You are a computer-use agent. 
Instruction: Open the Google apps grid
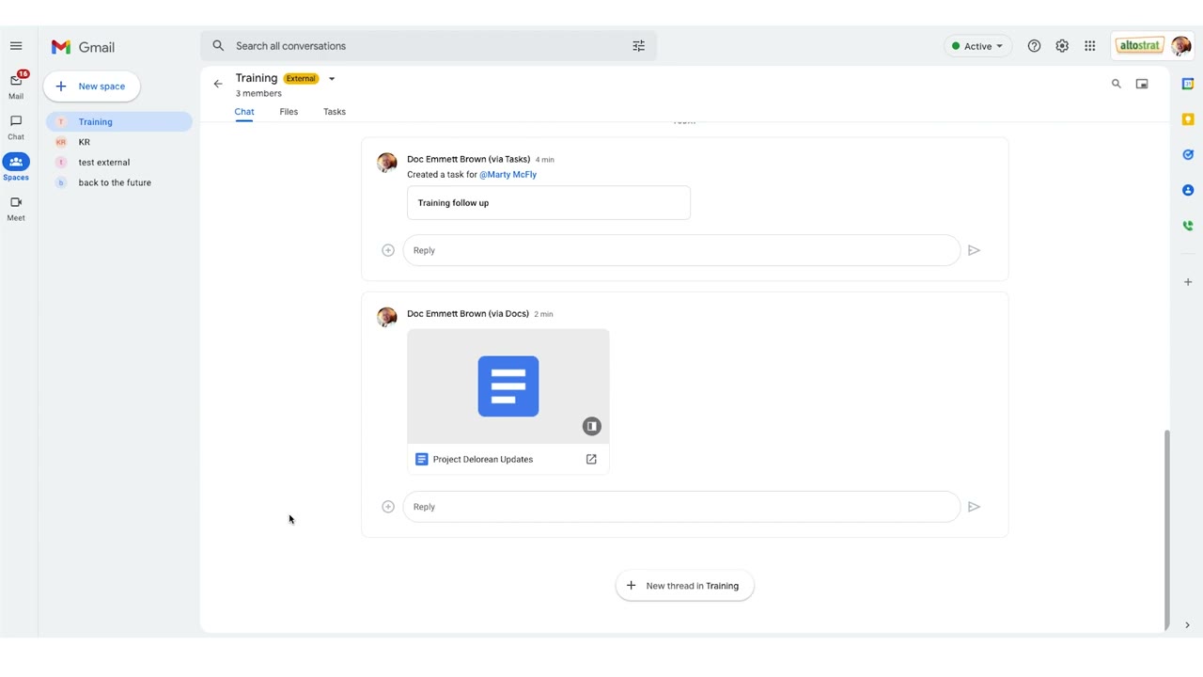click(1090, 46)
